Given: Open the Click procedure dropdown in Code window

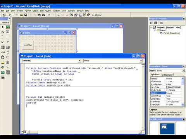Looking at the screenshot, I should click(141, 61).
